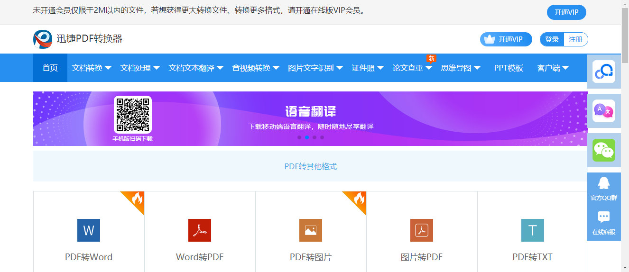Click the top bar 开通VIP button
Screen dimensions: 629x272
coord(566,12)
